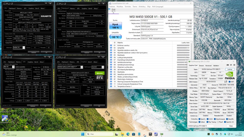This screenshot has height=137, width=244.
Task: Click the GPU-Z screenshot camera icon
Action: tap(228, 65)
